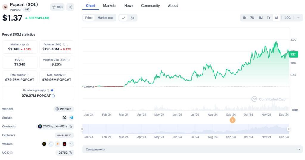
Task: Open Volume (24h) details arrow
Action: (x=68, y=45)
